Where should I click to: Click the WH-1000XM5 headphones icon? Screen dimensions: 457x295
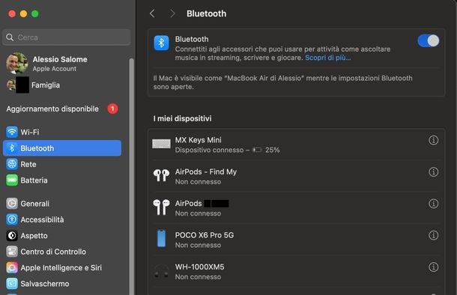(162, 271)
